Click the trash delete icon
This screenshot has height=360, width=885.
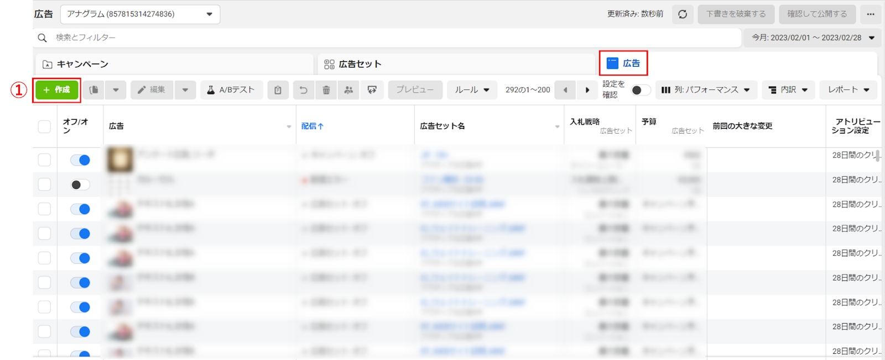pyautogui.click(x=326, y=90)
